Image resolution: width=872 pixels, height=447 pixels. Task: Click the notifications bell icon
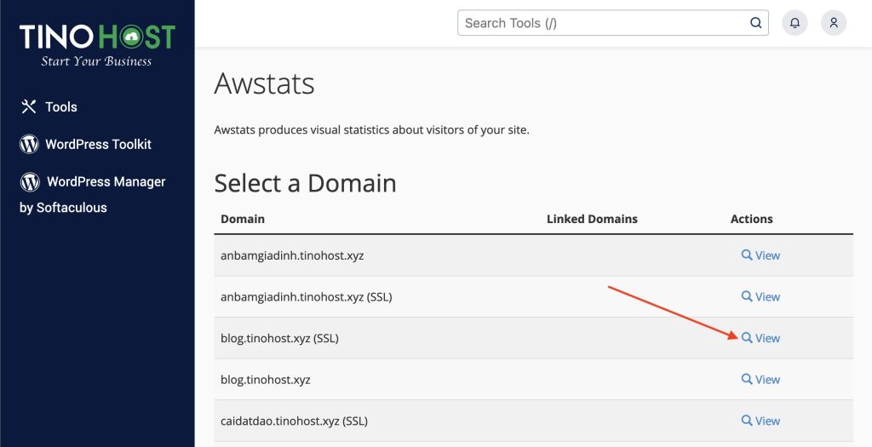[x=795, y=23]
